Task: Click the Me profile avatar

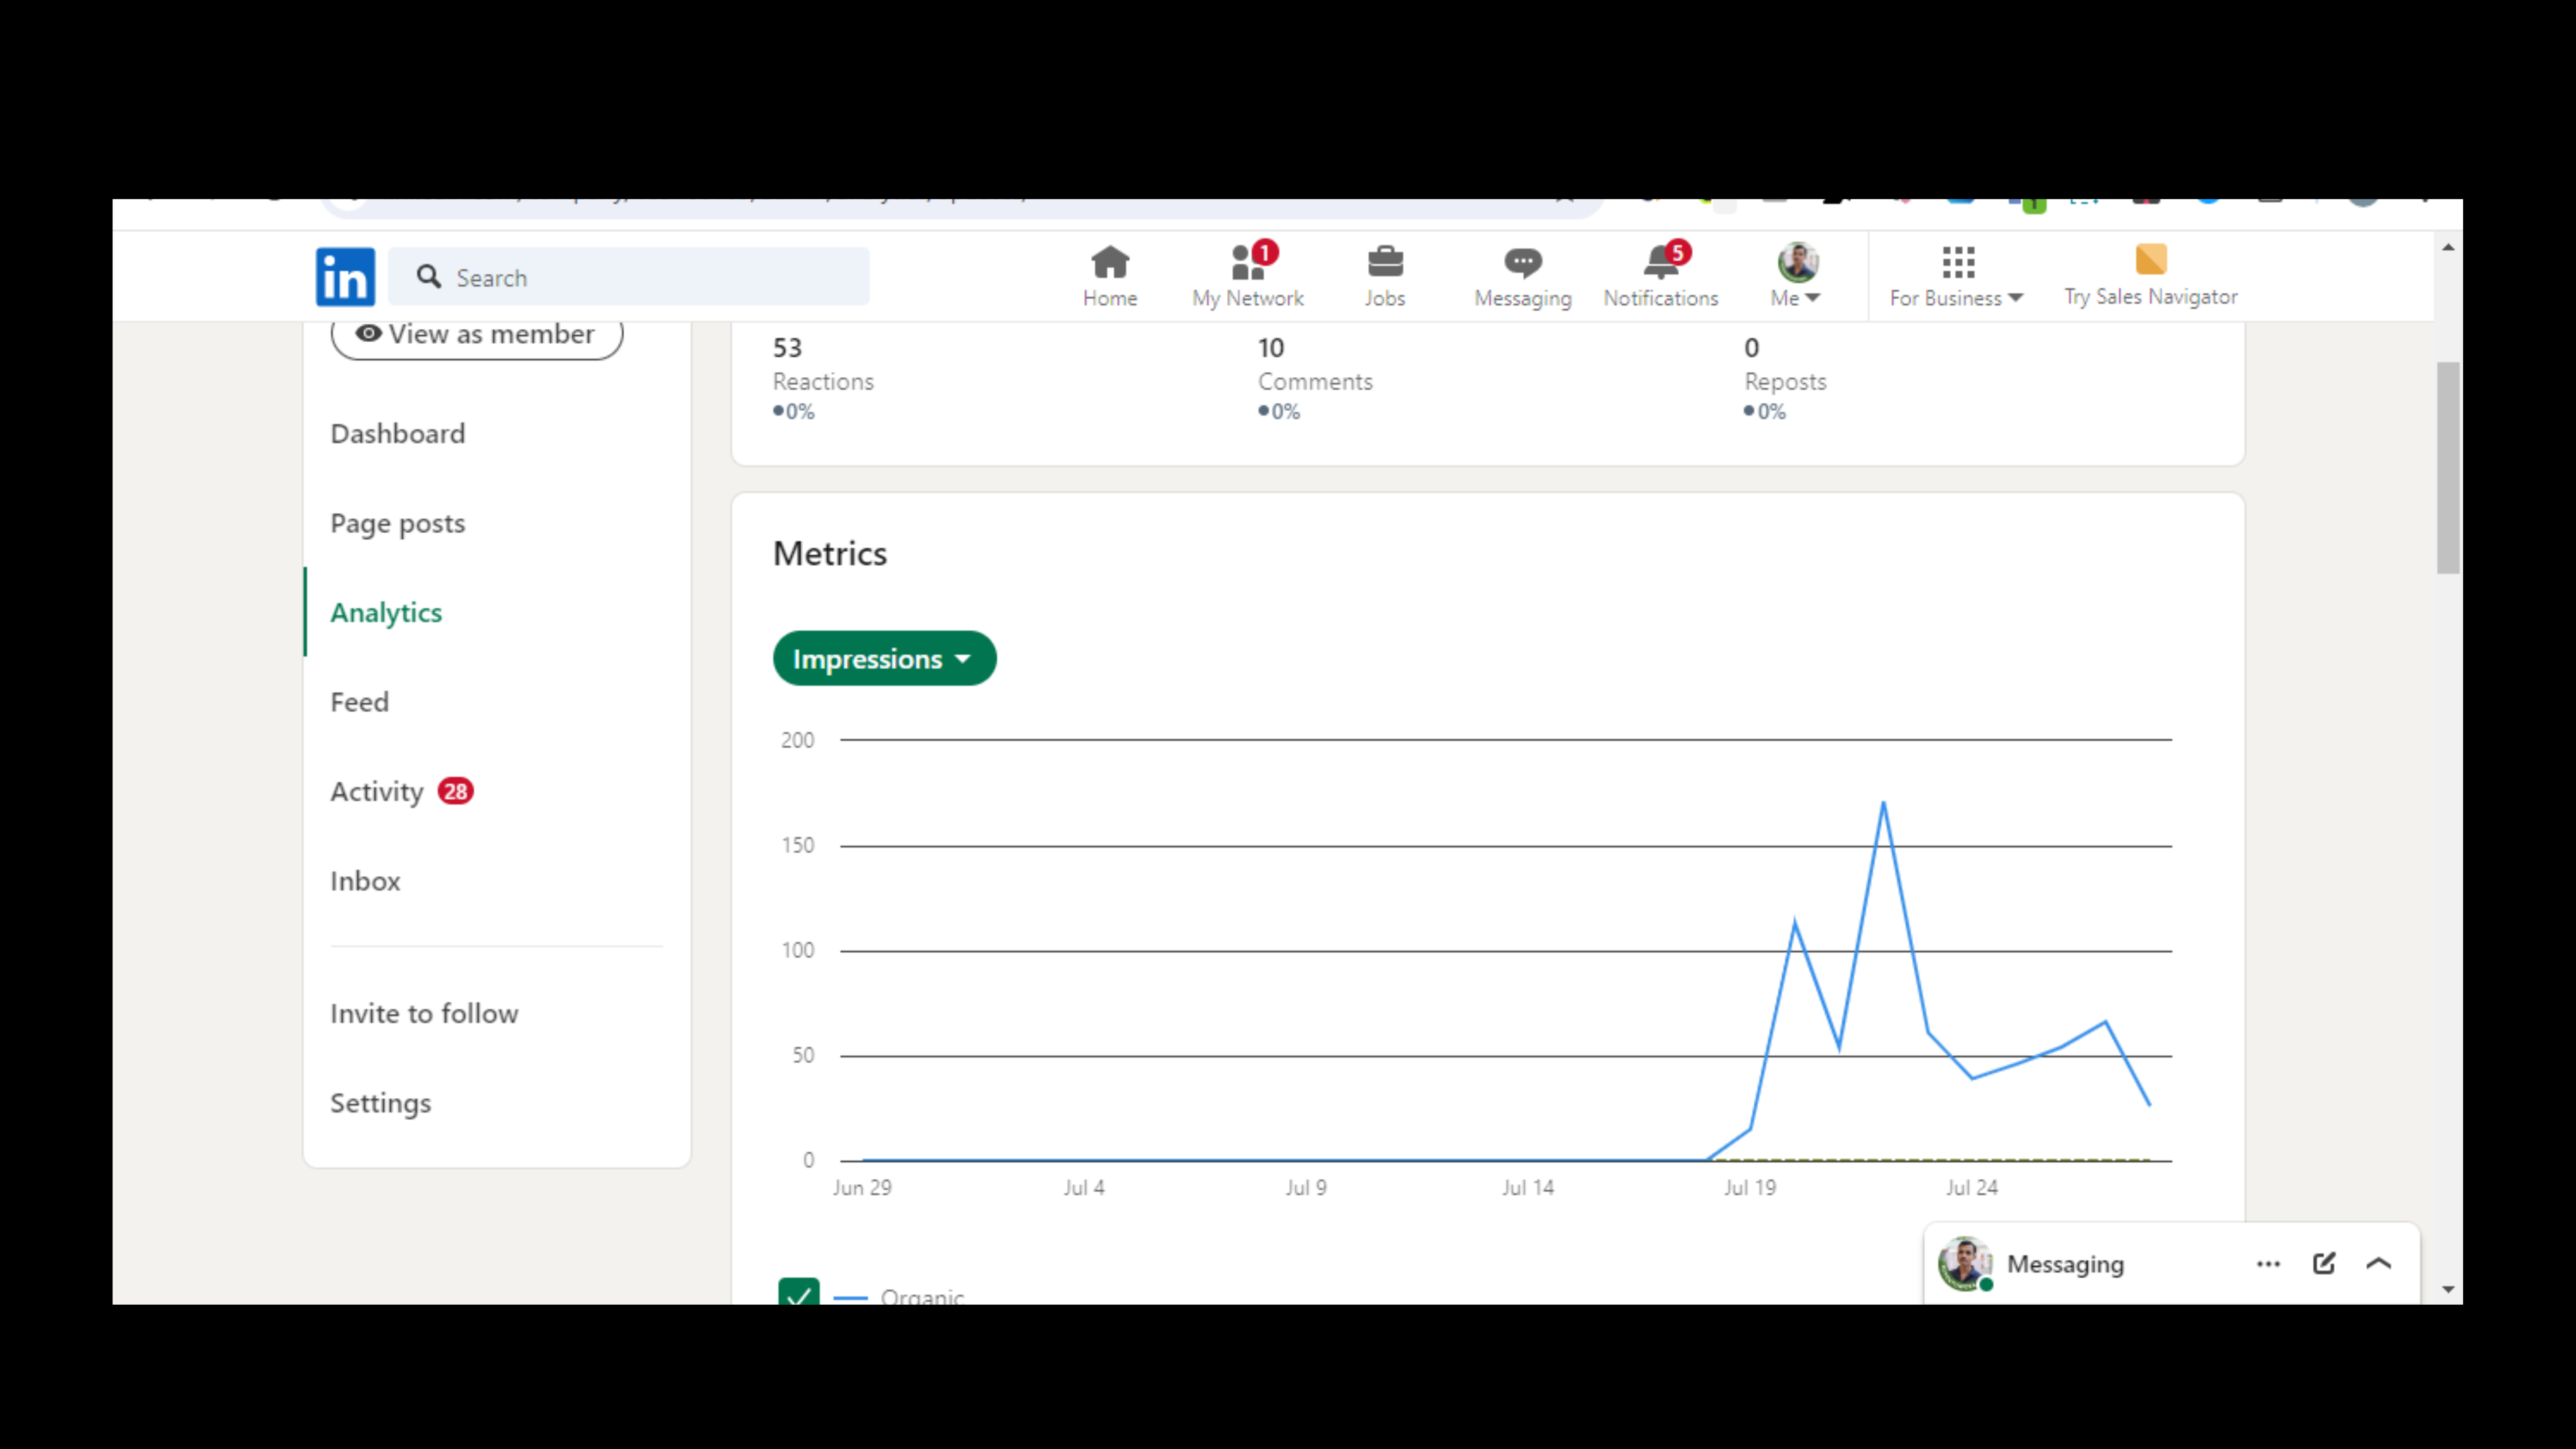Action: [1797, 262]
